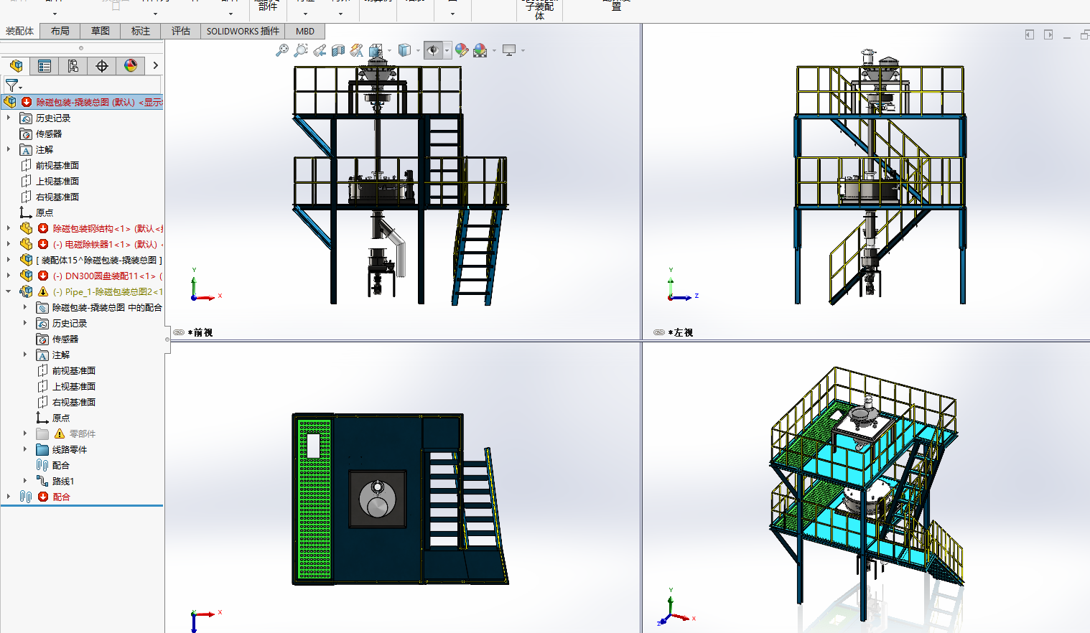Expand the DN300圆盘装配11<1> component
Viewport: 1090px width, 633px height.
tap(9, 276)
